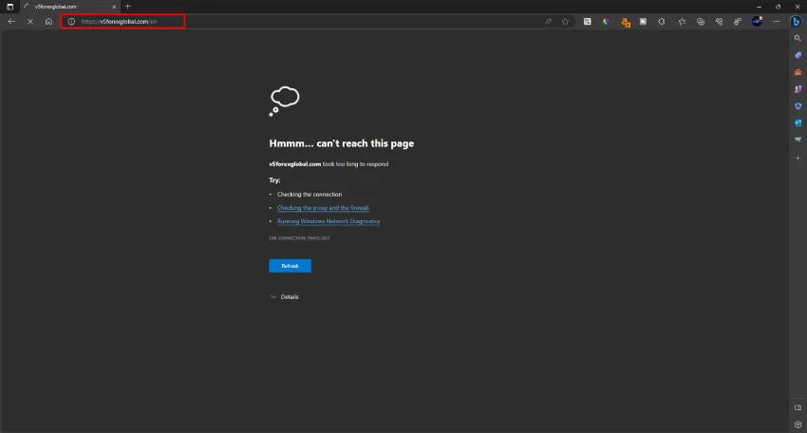Open a new tab with plus button
807x433 pixels.
pos(128,7)
